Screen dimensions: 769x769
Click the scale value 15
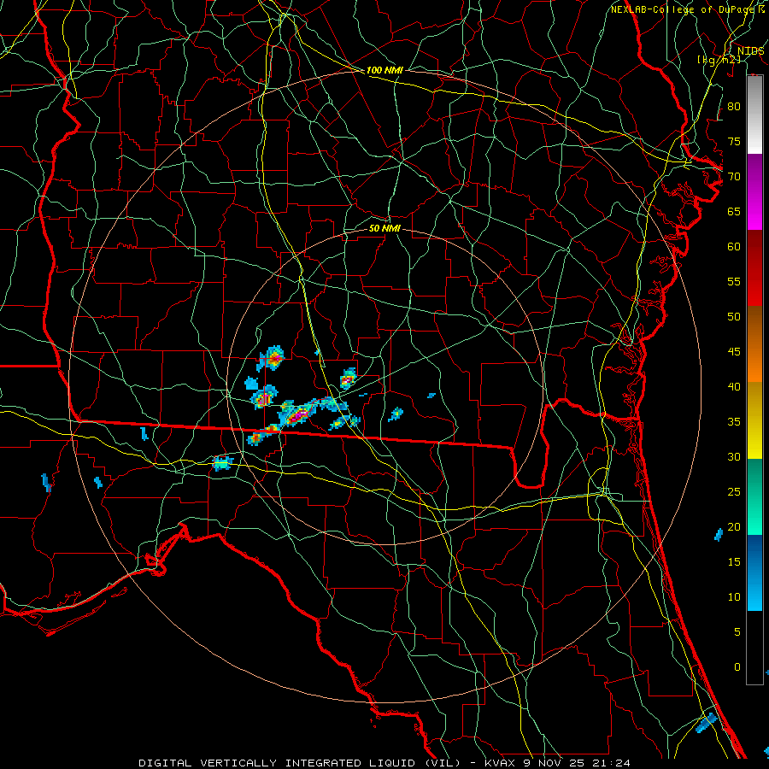click(x=734, y=562)
